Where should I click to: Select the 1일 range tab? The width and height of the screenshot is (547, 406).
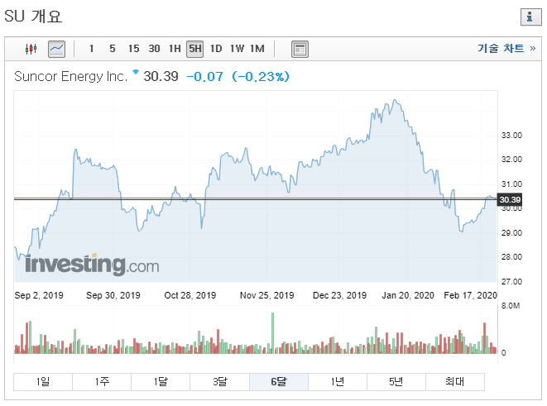click(43, 381)
